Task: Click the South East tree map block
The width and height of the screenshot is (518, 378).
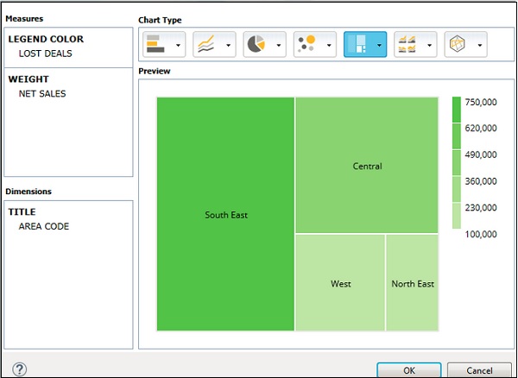Action: (x=225, y=214)
